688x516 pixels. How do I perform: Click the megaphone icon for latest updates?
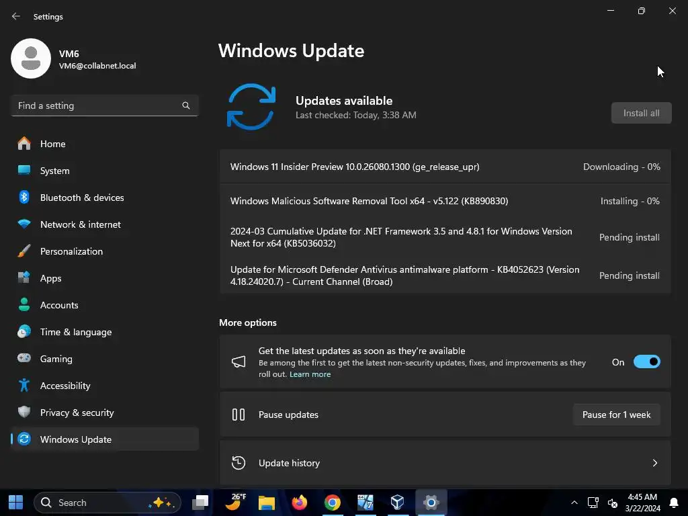tap(239, 361)
